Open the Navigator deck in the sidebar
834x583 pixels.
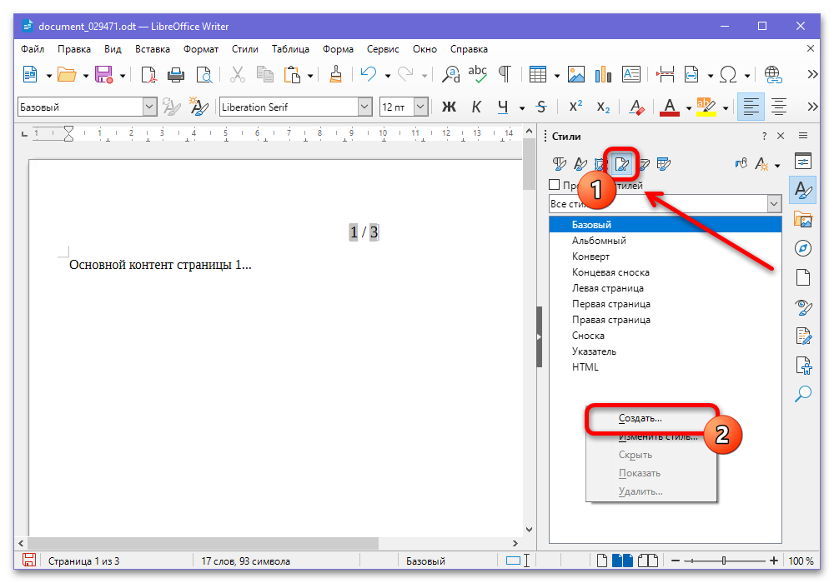tap(802, 248)
